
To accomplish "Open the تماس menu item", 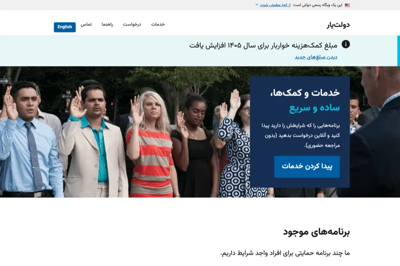I will (x=86, y=24).
